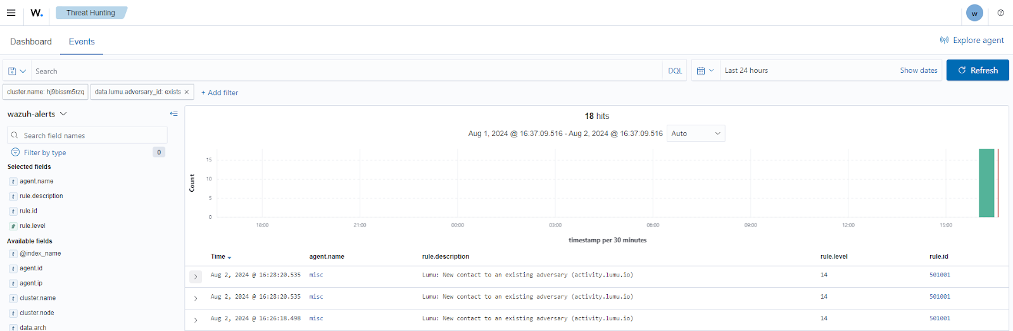Open Filter by type options

[44, 153]
